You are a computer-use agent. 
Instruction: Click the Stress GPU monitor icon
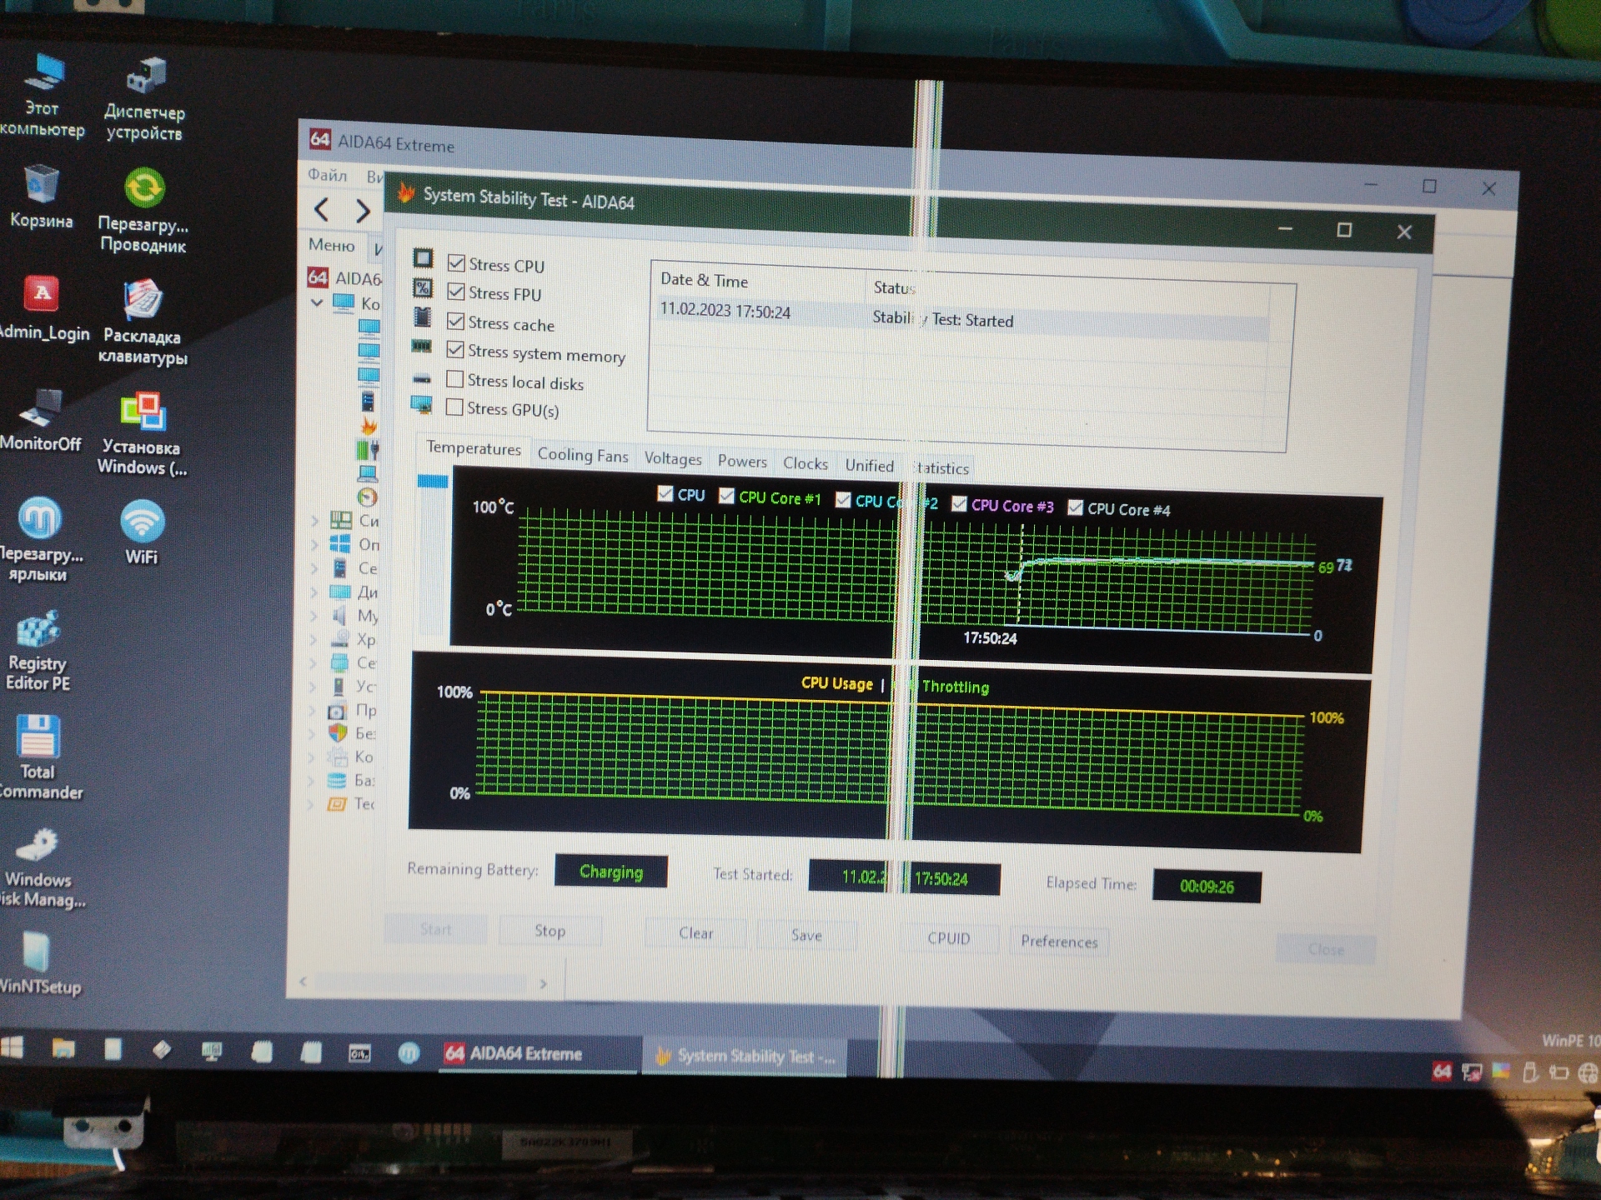click(x=421, y=406)
